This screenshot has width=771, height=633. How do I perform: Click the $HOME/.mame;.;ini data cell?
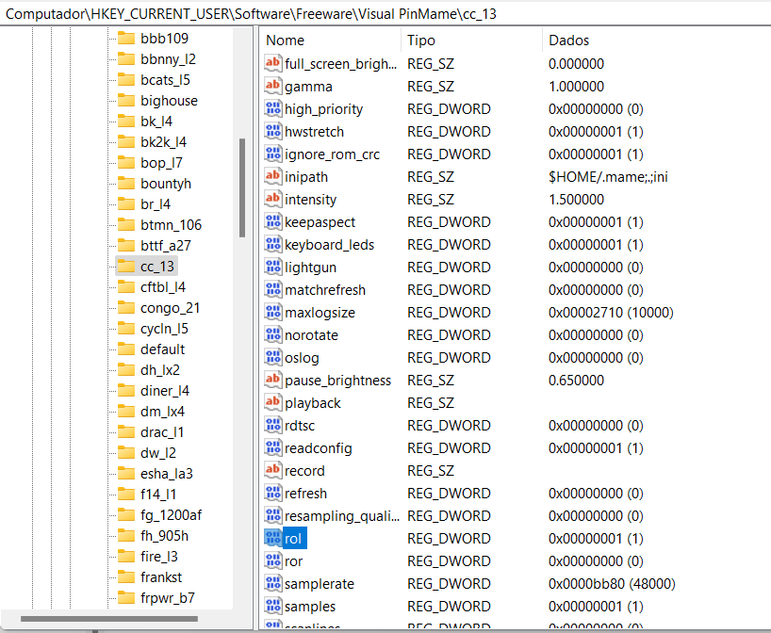(608, 177)
